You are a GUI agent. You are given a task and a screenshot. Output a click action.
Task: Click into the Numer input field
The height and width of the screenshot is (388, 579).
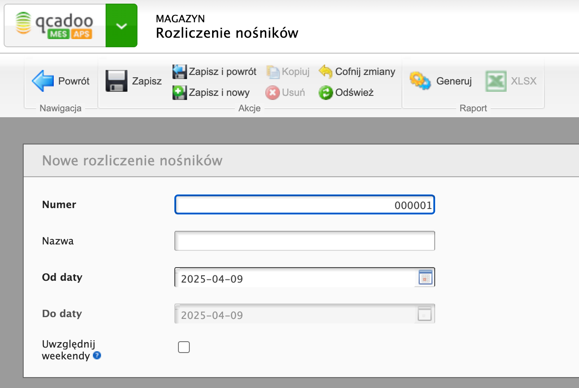[305, 205]
